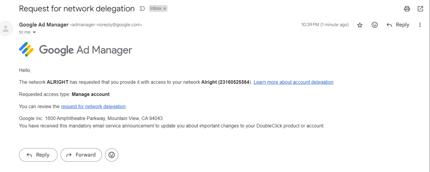Click the importance marker beside the subject
This screenshot has width=430, height=172.
click(142, 9)
